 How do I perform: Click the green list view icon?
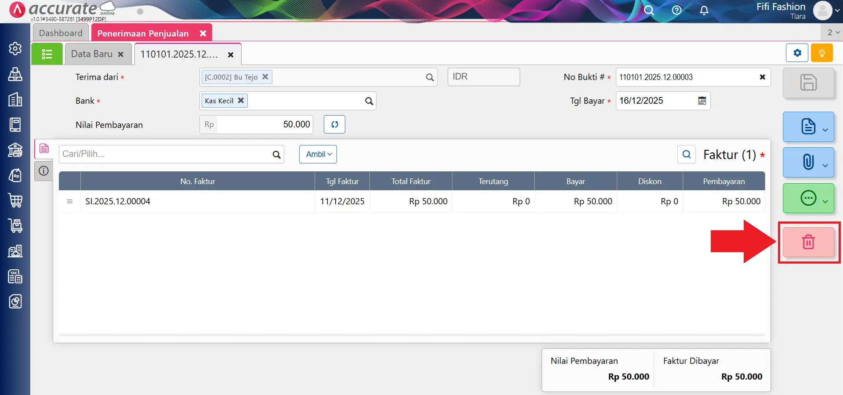tap(47, 54)
